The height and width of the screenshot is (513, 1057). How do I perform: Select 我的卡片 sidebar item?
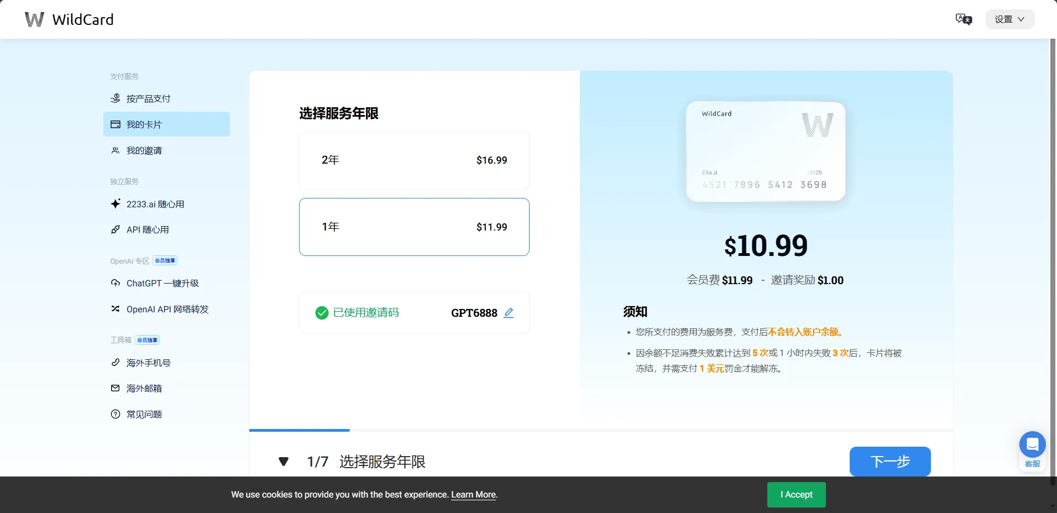click(x=166, y=124)
